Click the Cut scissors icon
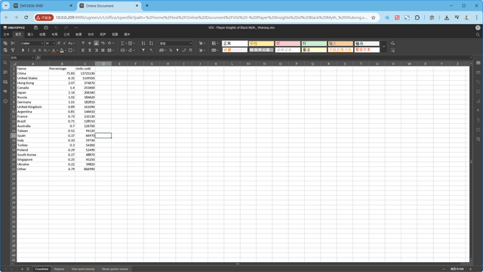Viewport: 483px width, 272px height. click(x=13, y=43)
